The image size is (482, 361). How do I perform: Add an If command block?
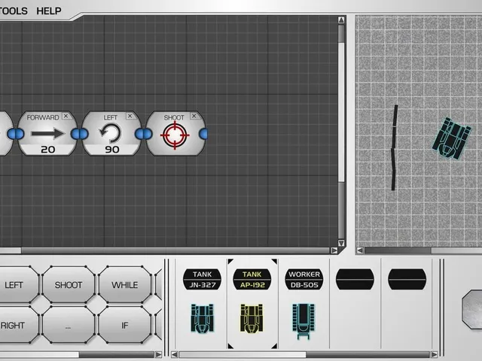pyautogui.click(x=124, y=325)
